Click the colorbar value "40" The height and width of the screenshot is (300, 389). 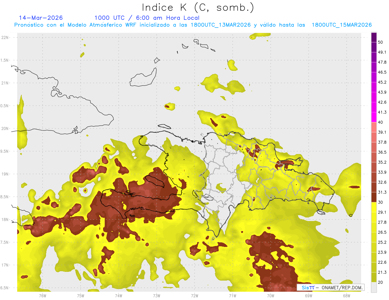pos(381,122)
